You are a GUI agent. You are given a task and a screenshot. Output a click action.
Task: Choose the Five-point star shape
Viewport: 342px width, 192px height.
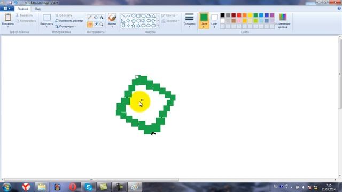click(133, 26)
